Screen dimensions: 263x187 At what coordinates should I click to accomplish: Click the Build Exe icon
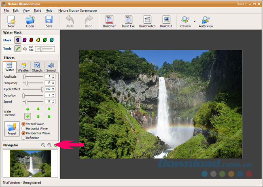pyautogui.click(x=128, y=21)
